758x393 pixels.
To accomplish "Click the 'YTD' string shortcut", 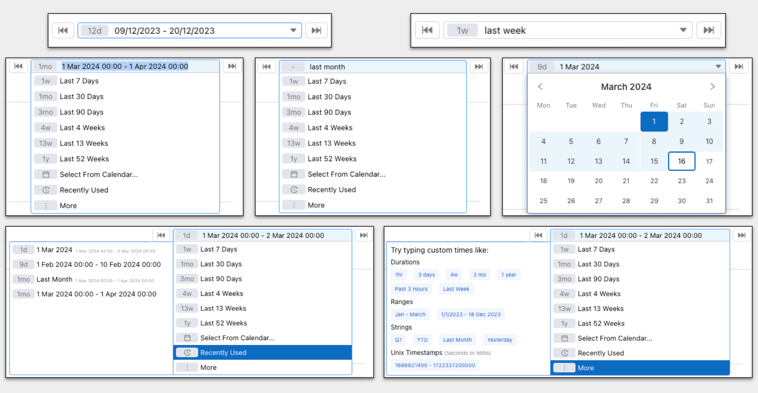I will [x=422, y=339].
